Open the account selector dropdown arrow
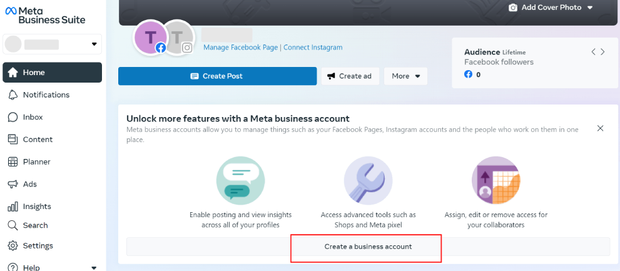This screenshot has height=271, width=620. (x=94, y=44)
